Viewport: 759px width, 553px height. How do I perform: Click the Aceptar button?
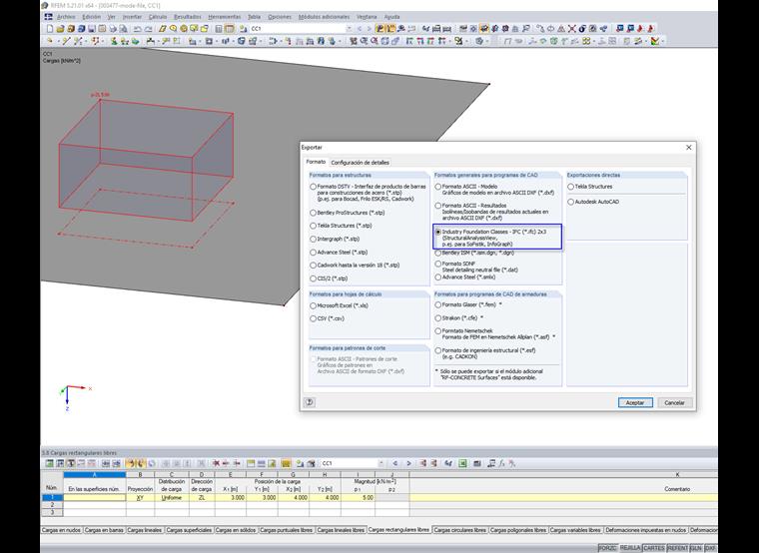(635, 402)
